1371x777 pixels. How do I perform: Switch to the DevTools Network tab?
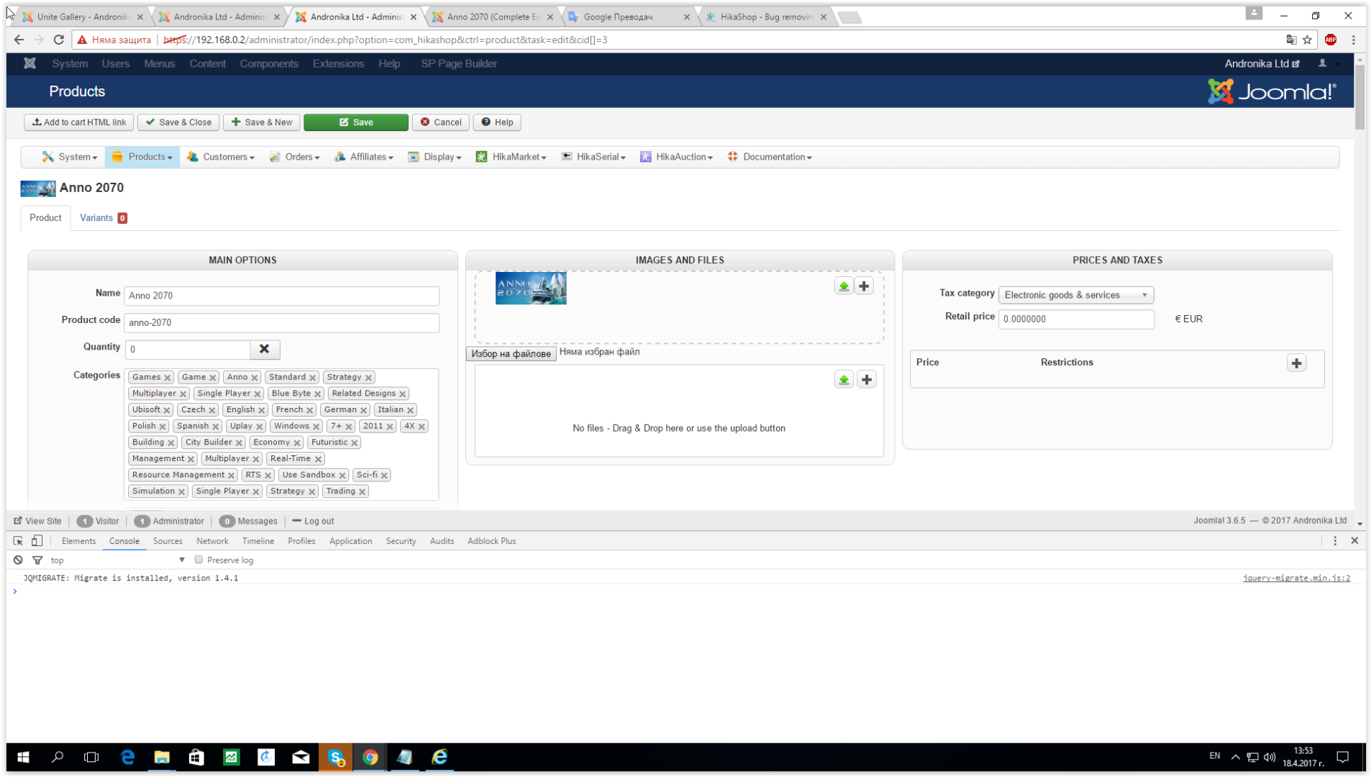(x=212, y=541)
